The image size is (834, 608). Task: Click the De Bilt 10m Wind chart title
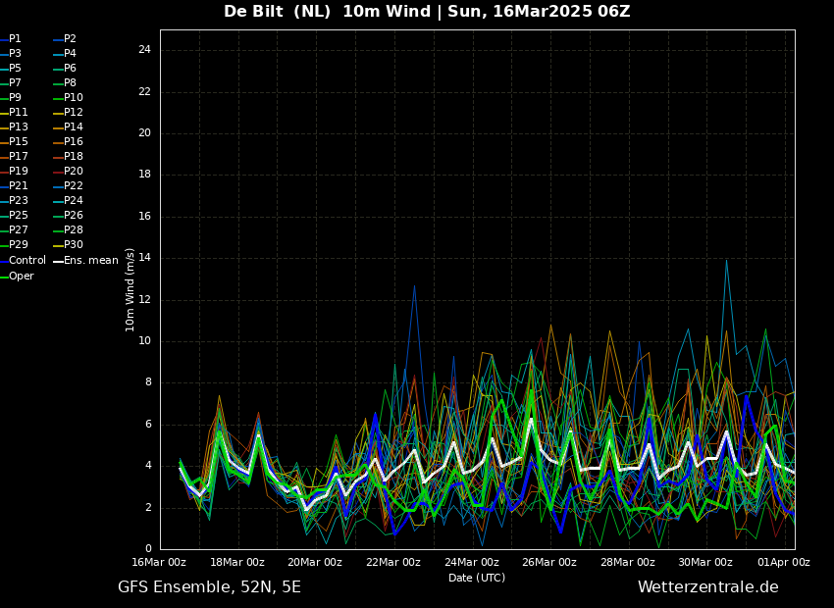[x=427, y=12]
